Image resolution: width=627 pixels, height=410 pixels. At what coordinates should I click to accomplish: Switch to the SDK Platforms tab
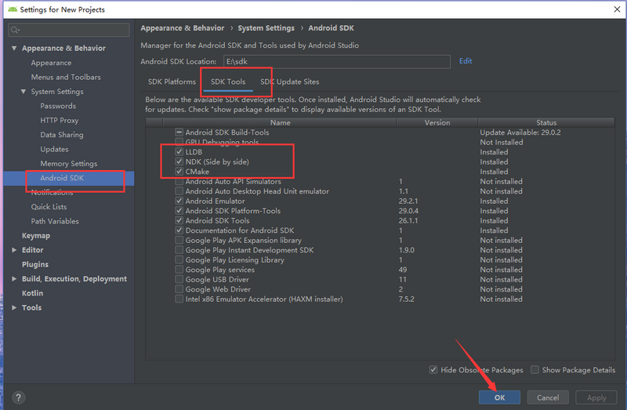(x=172, y=82)
